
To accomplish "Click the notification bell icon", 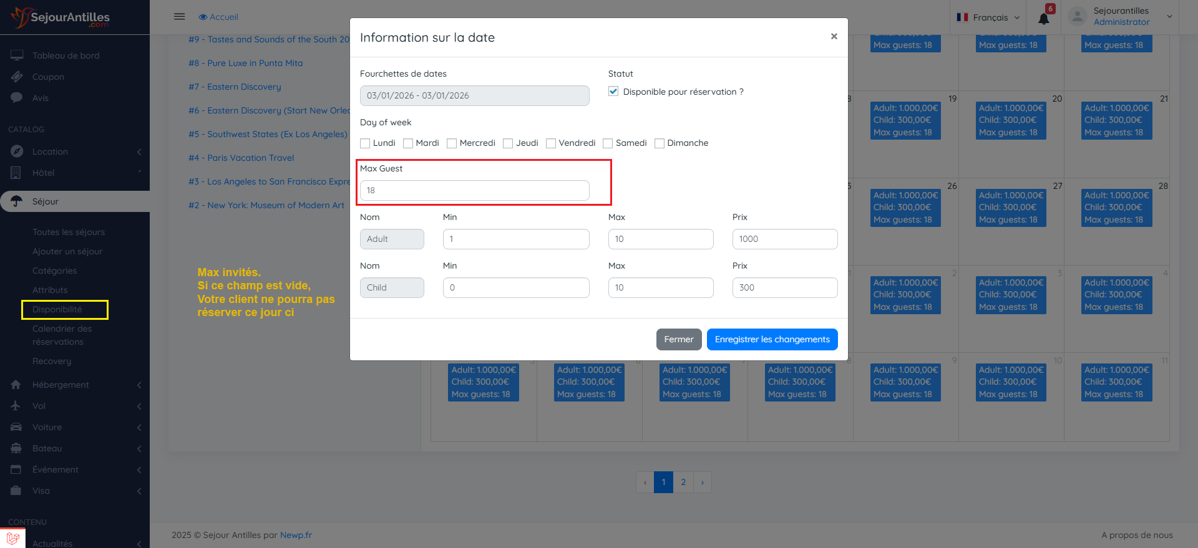I will coord(1043,18).
